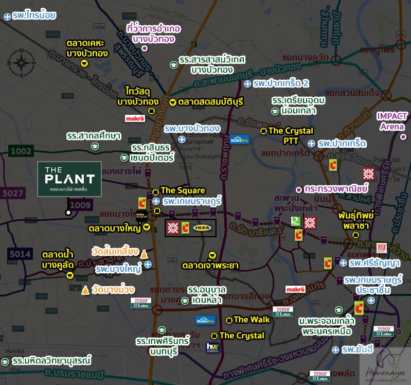Click hospital cross icon beside รพ.ไทรน้อย

pos(7,17)
